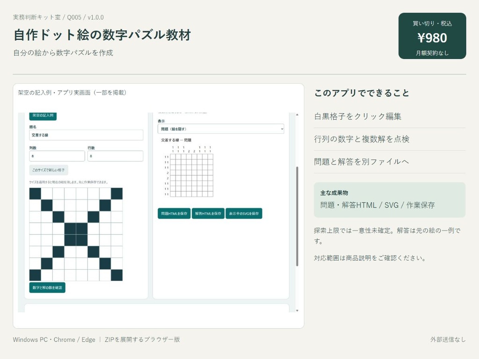Focus the 題名 field containing 交差する線
This screenshot has width=479, height=359.
coord(86,135)
